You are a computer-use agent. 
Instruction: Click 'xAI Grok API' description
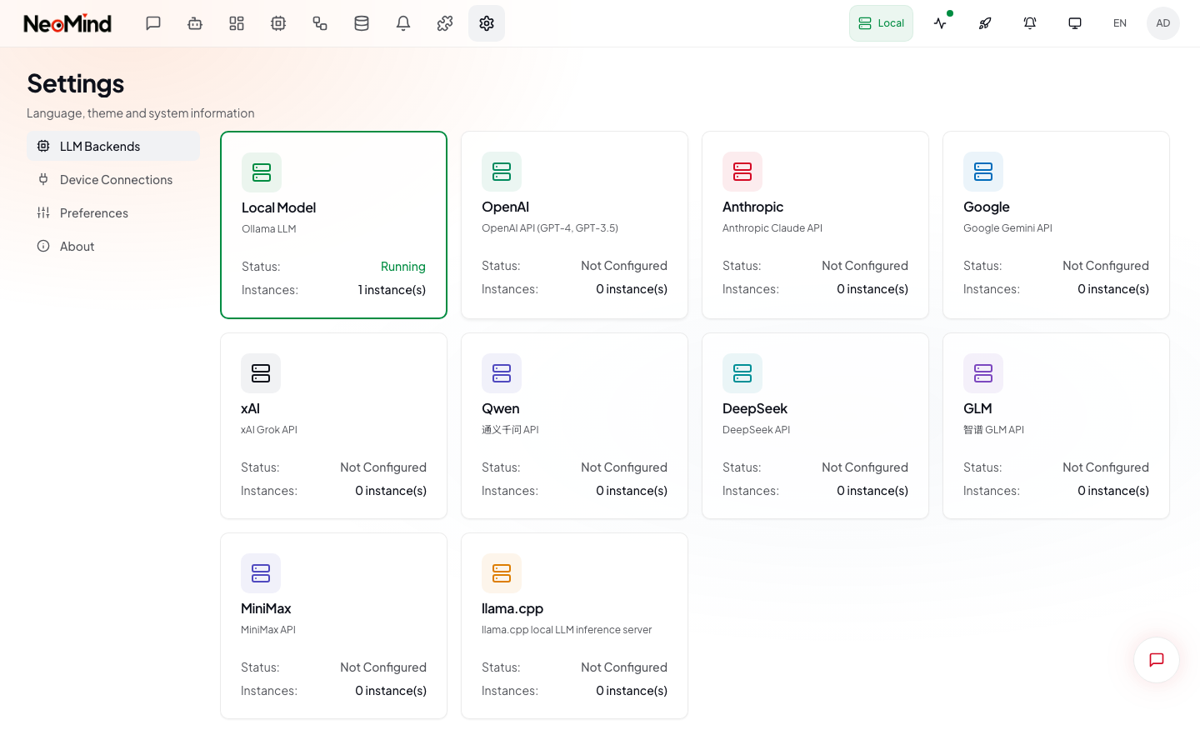pyautogui.click(x=269, y=430)
